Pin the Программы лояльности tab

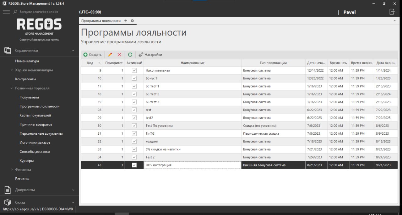click(x=126, y=21)
